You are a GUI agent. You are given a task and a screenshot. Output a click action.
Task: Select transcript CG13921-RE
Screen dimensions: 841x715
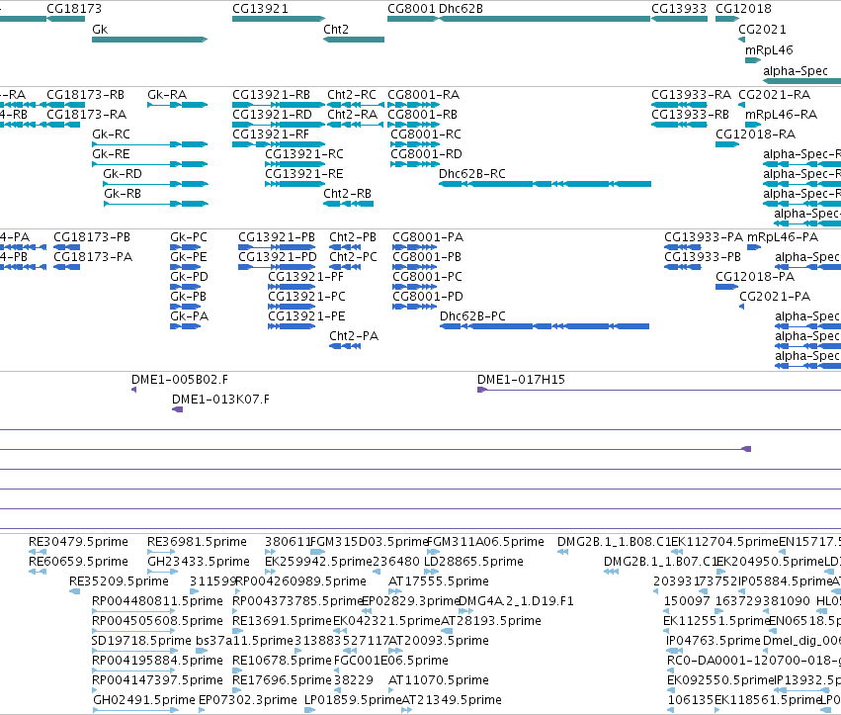pyautogui.click(x=295, y=184)
